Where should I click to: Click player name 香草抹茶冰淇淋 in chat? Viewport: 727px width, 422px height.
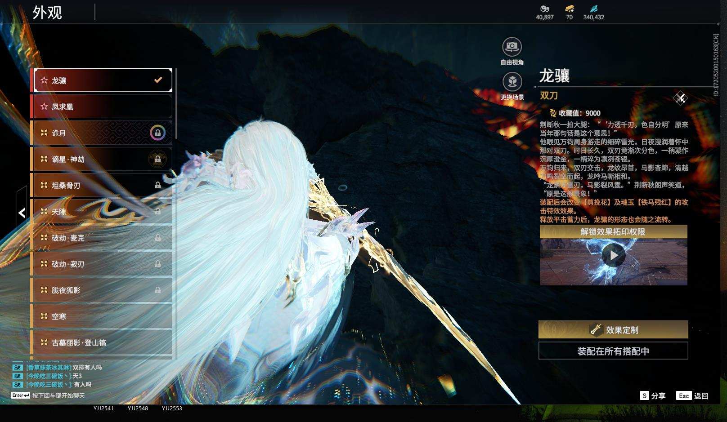point(49,367)
